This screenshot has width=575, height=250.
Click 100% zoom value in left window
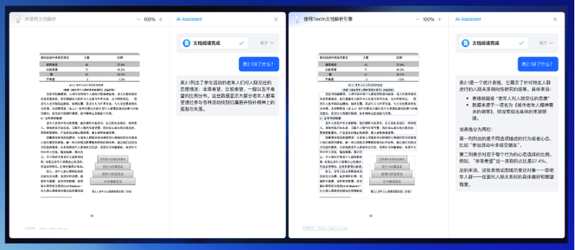coord(149,19)
